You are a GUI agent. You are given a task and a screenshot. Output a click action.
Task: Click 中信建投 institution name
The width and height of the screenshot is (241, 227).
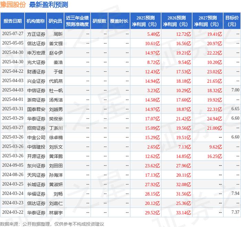pyautogui.click(x=36, y=147)
